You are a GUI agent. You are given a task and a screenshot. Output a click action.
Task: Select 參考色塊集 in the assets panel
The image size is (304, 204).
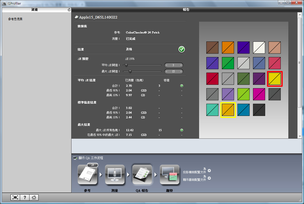tap(15, 19)
